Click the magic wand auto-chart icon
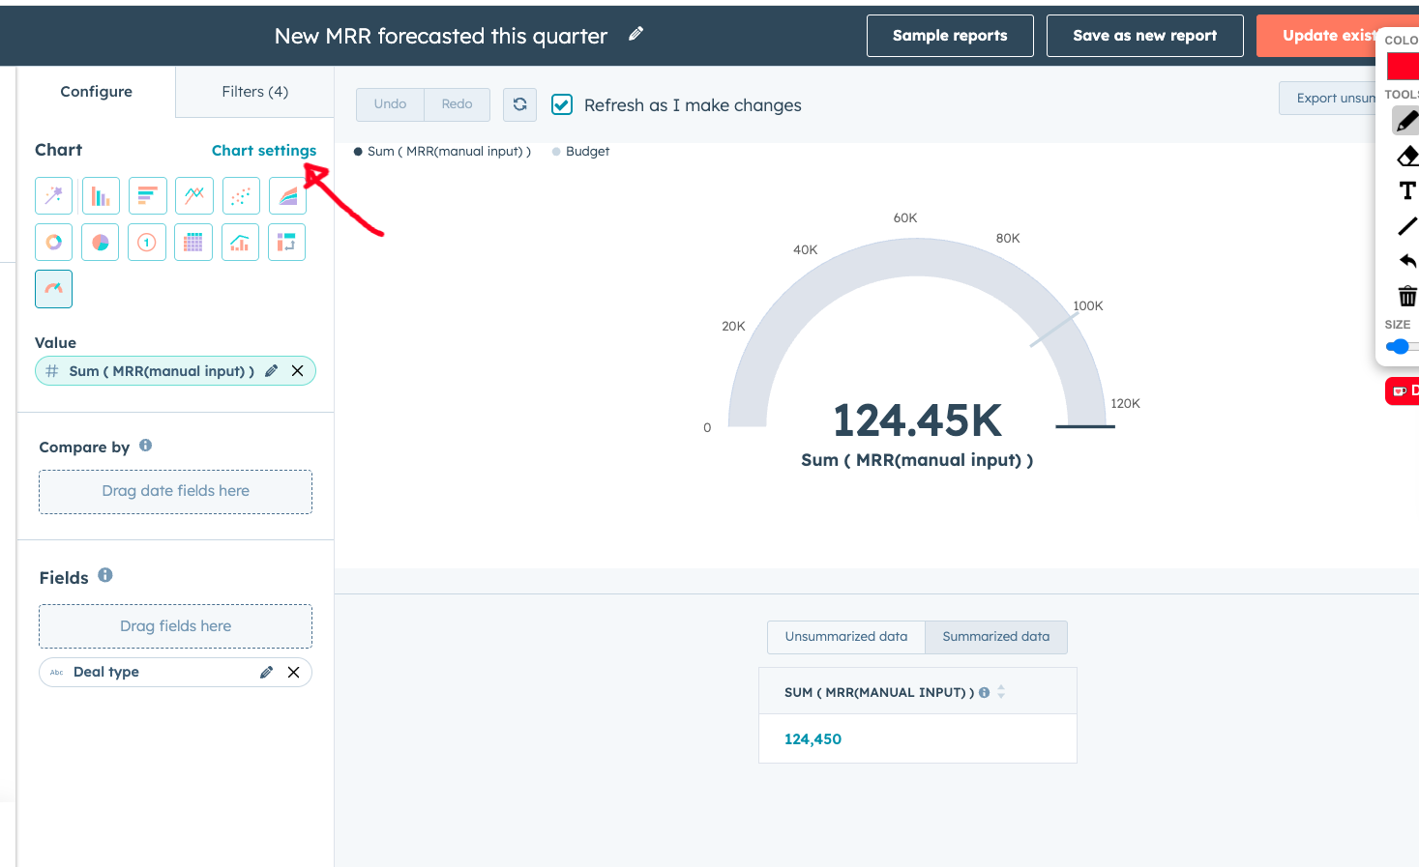1419x867 pixels. point(54,196)
